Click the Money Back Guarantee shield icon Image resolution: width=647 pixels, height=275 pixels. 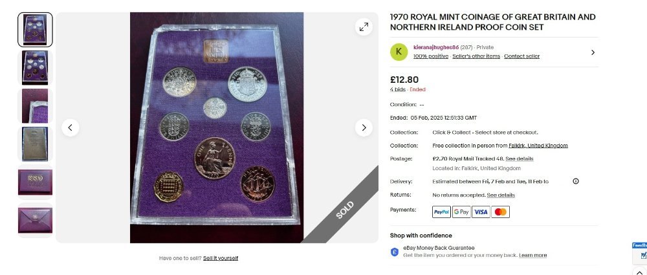(x=395, y=252)
